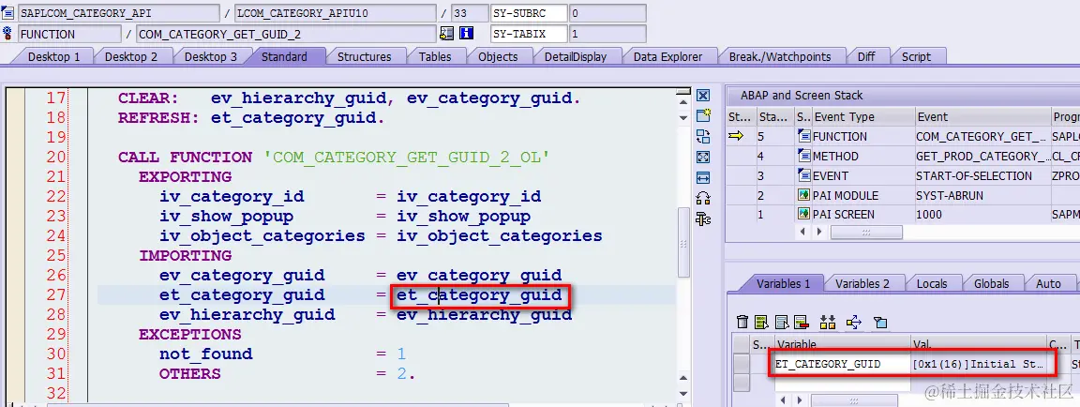Open the Structures tab
Image resolution: width=1080 pixels, height=407 pixels.
365,56
